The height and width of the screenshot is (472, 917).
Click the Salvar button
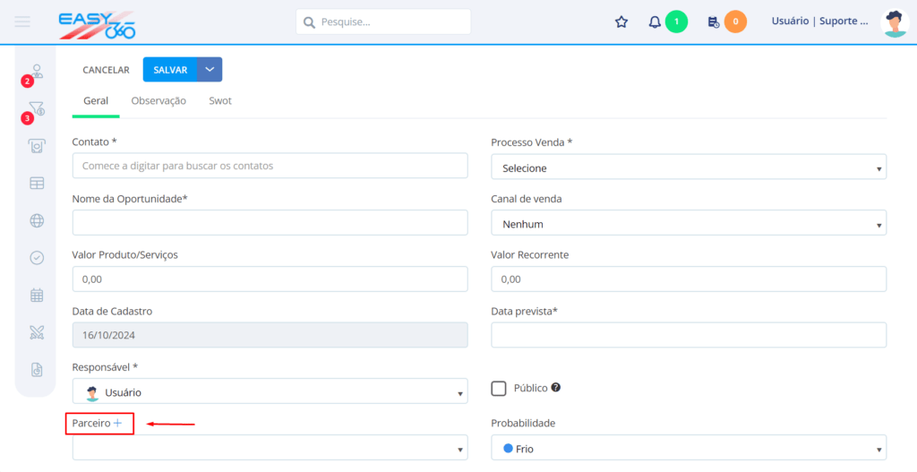pos(170,70)
